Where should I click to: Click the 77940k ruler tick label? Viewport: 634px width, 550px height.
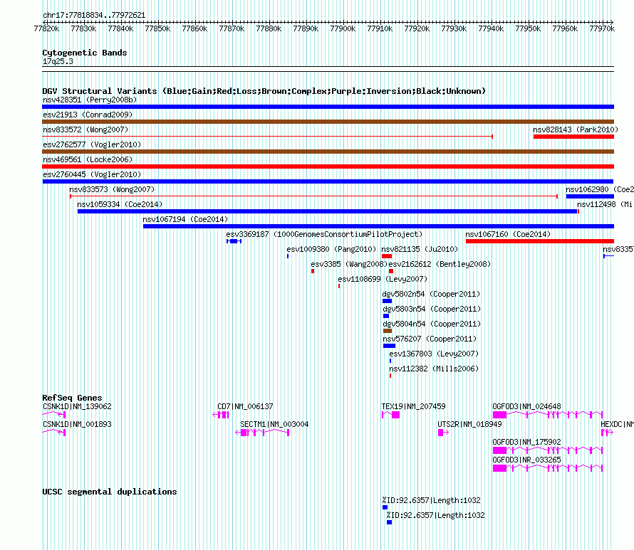(491, 28)
